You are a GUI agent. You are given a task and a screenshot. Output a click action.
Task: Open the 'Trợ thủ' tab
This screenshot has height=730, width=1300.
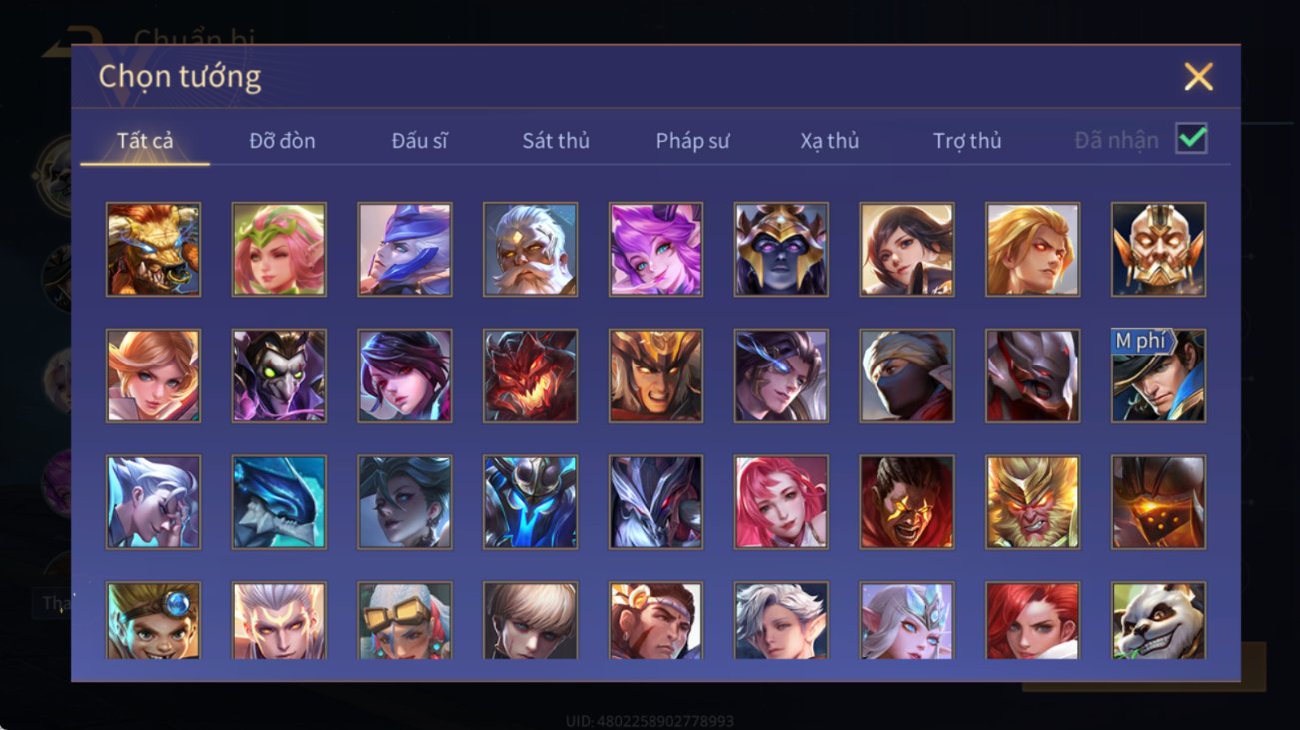pos(967,141)
